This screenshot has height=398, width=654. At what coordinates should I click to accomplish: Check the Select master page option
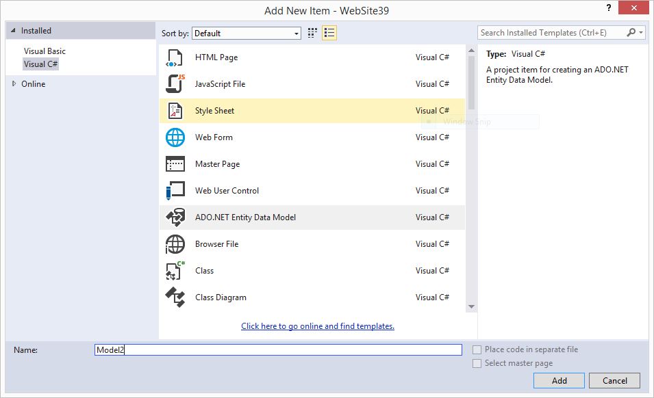[477, 363]
